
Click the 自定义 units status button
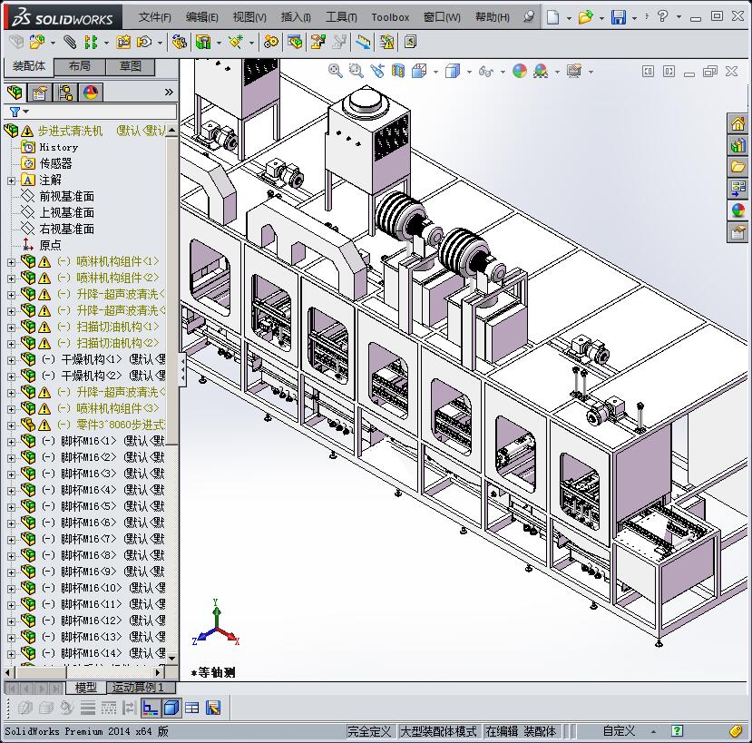click(x=619, y=731)
